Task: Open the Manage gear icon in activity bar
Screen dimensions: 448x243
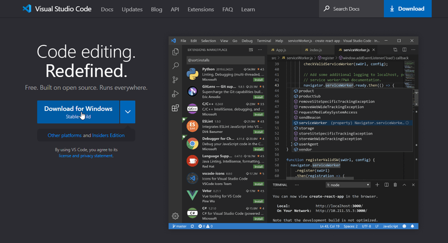Action: pos(176,216)
